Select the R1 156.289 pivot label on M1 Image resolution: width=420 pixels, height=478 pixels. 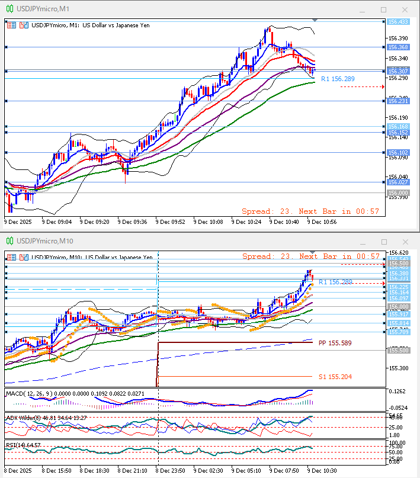[x=338, y=79]
